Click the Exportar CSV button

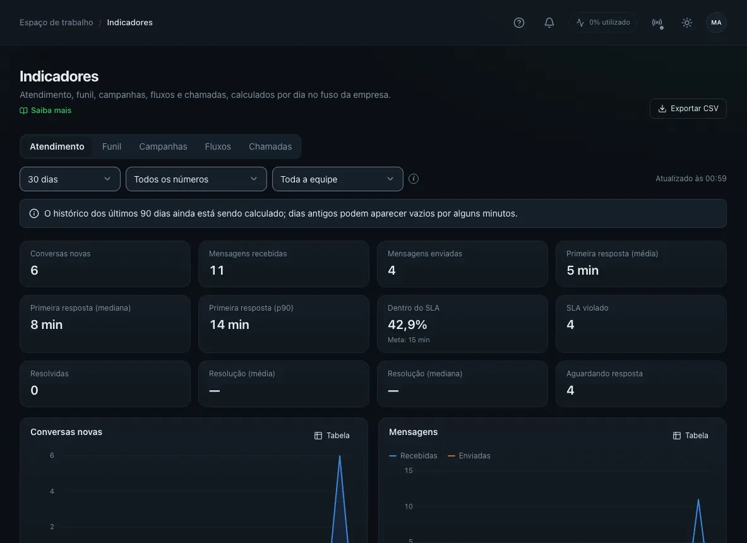point(688,109)
